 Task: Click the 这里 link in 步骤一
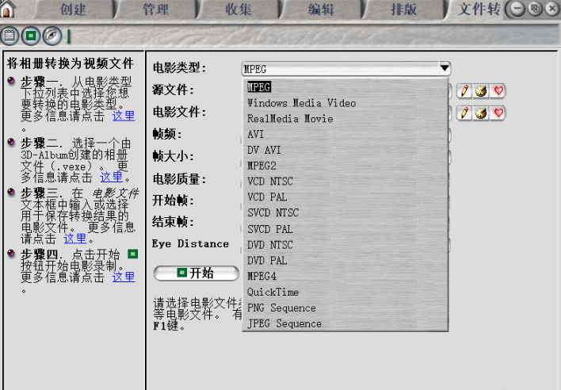coord(124,116)
